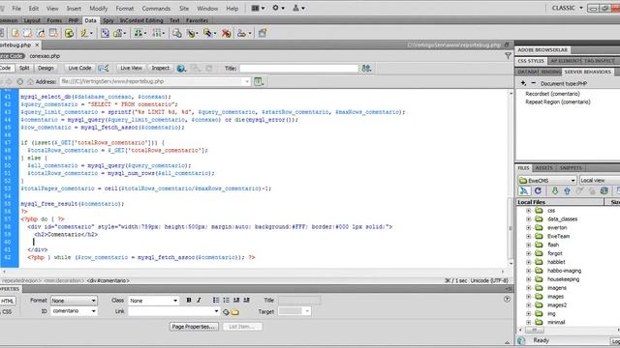
Task: Click the Design view button
Action: (x=46, y=69)
